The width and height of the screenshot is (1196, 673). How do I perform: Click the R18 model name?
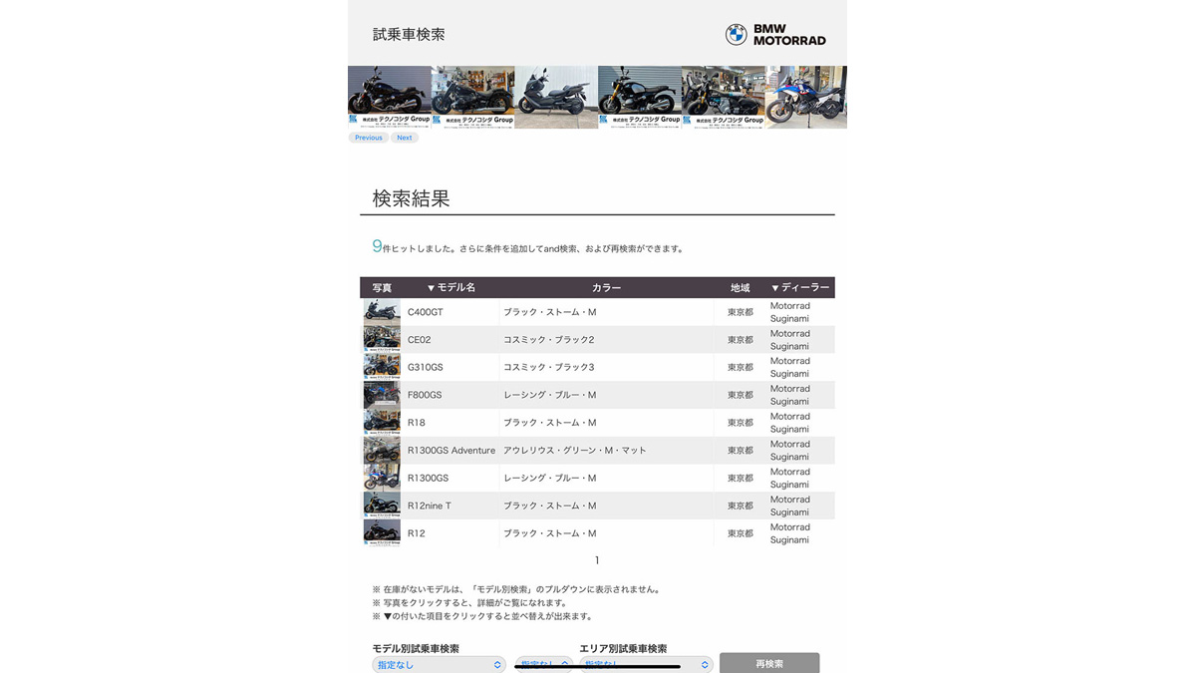417,423
